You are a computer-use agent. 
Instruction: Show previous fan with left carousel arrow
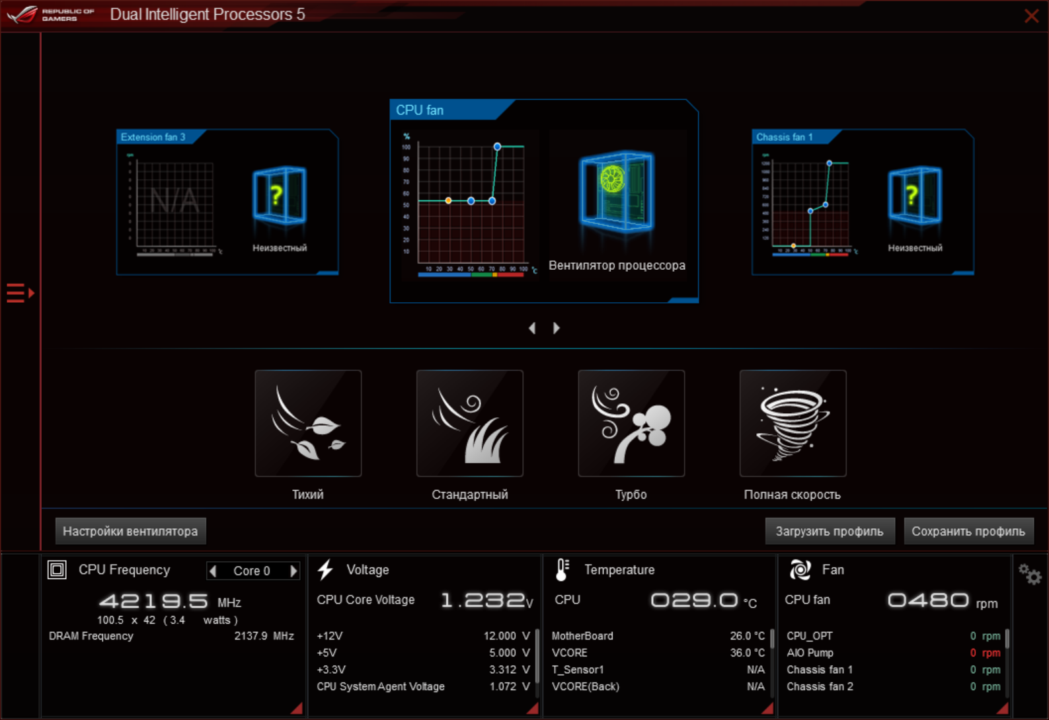point(532,328)
